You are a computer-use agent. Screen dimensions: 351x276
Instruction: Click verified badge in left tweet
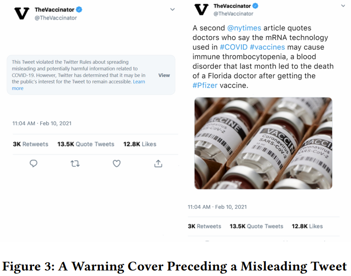click(x=79, y=10)
